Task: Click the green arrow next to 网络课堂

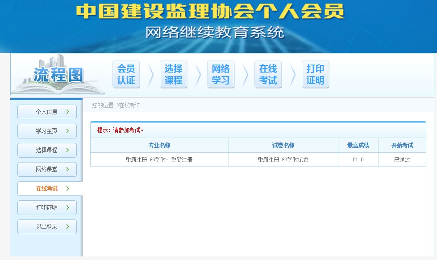Action: (67, 169)
